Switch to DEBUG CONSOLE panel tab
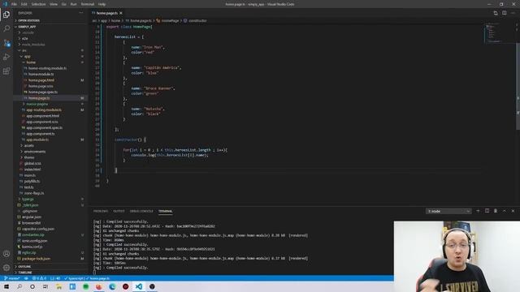 [141, 211]
